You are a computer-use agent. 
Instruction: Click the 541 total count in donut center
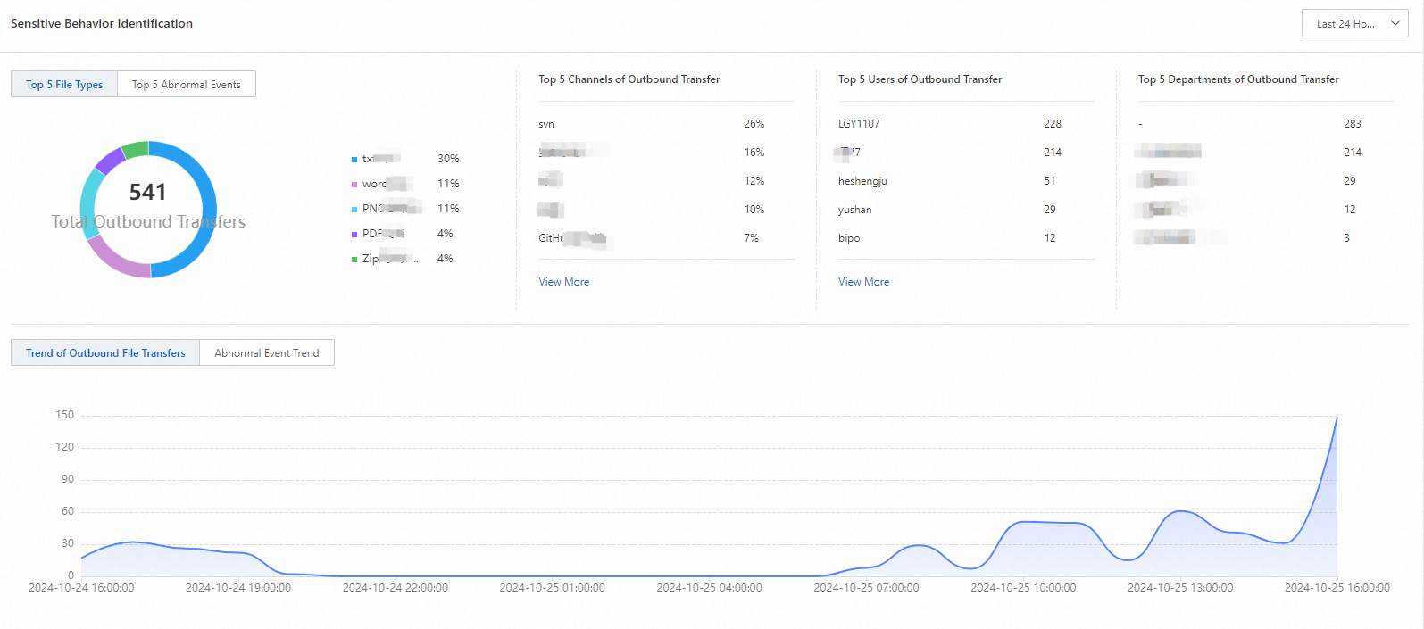click(x=148, y=193)
